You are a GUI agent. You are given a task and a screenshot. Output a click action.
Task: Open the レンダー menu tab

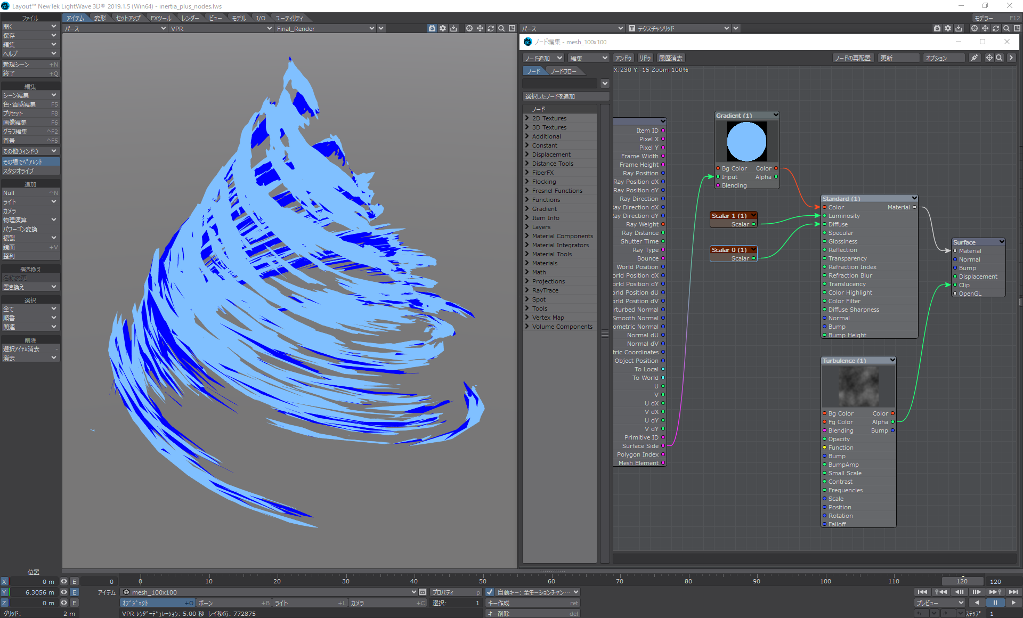click(190, 18)
